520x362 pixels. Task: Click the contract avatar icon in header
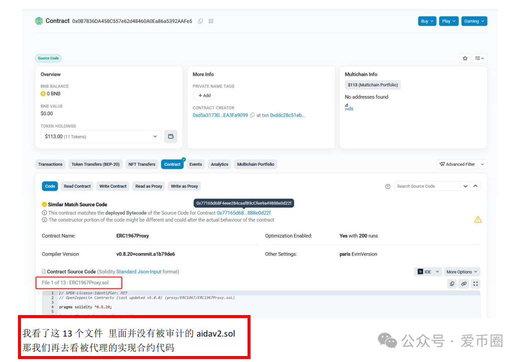[x=39, y=21]
